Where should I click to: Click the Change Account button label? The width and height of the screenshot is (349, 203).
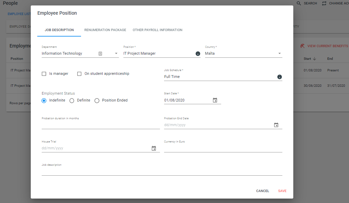[339, 3]
